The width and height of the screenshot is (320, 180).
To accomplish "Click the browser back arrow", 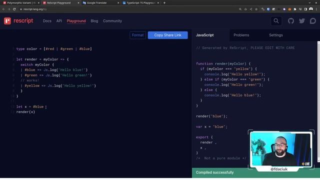I will (3, 9).
